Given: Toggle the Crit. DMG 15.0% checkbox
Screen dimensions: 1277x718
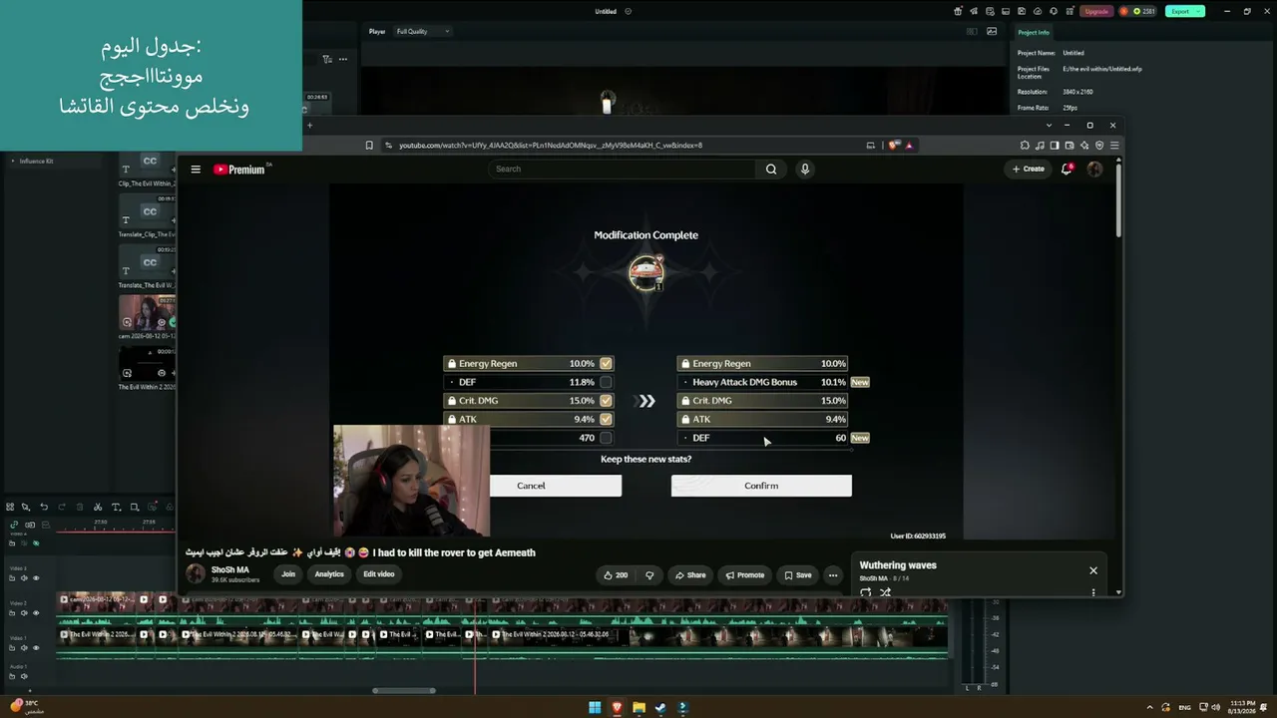Looking at the screenshot, I should (x=606, y=401).
